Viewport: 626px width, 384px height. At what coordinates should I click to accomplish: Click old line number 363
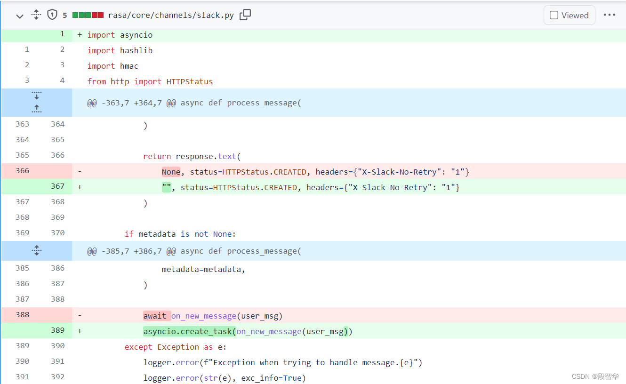click(23, 124)
